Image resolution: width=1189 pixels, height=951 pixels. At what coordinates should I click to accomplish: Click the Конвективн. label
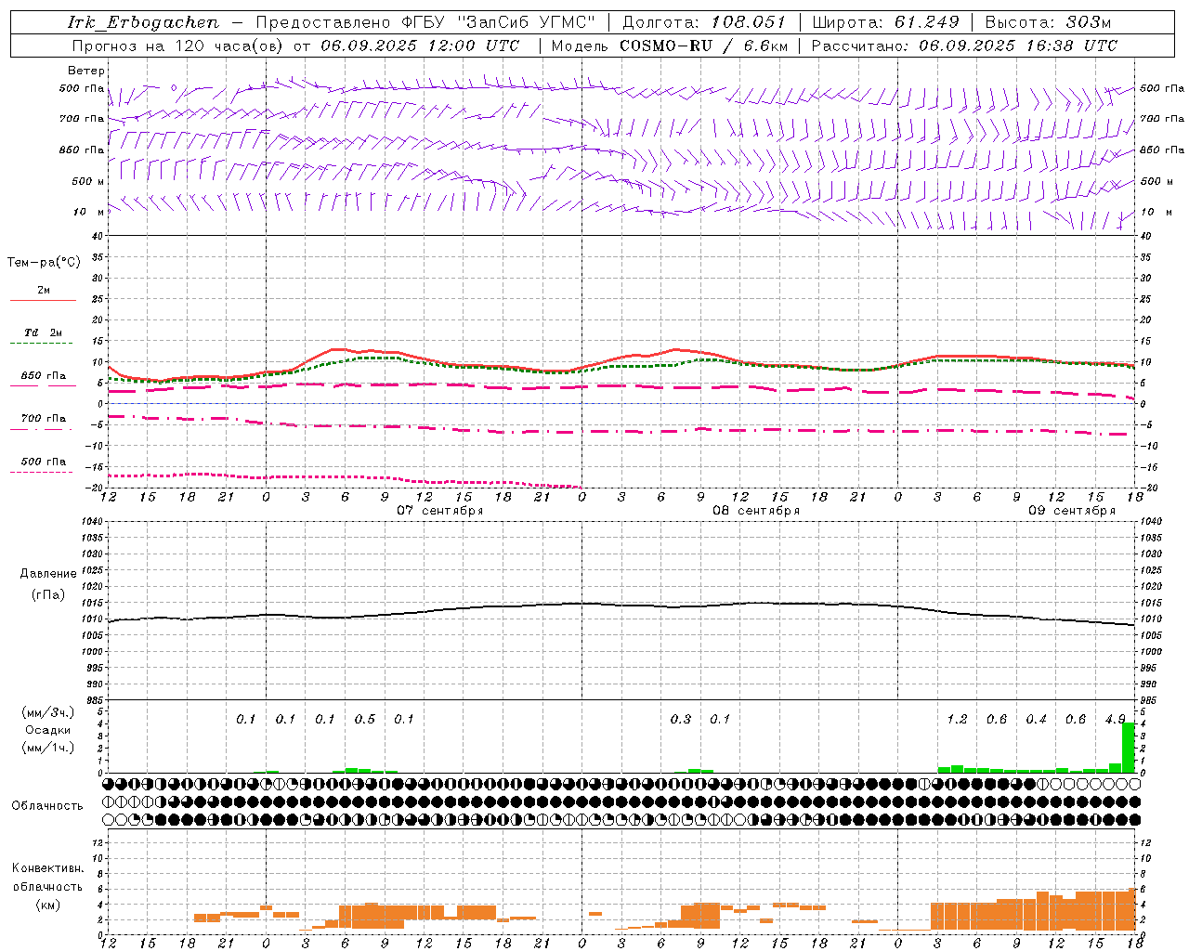point(47,868)
